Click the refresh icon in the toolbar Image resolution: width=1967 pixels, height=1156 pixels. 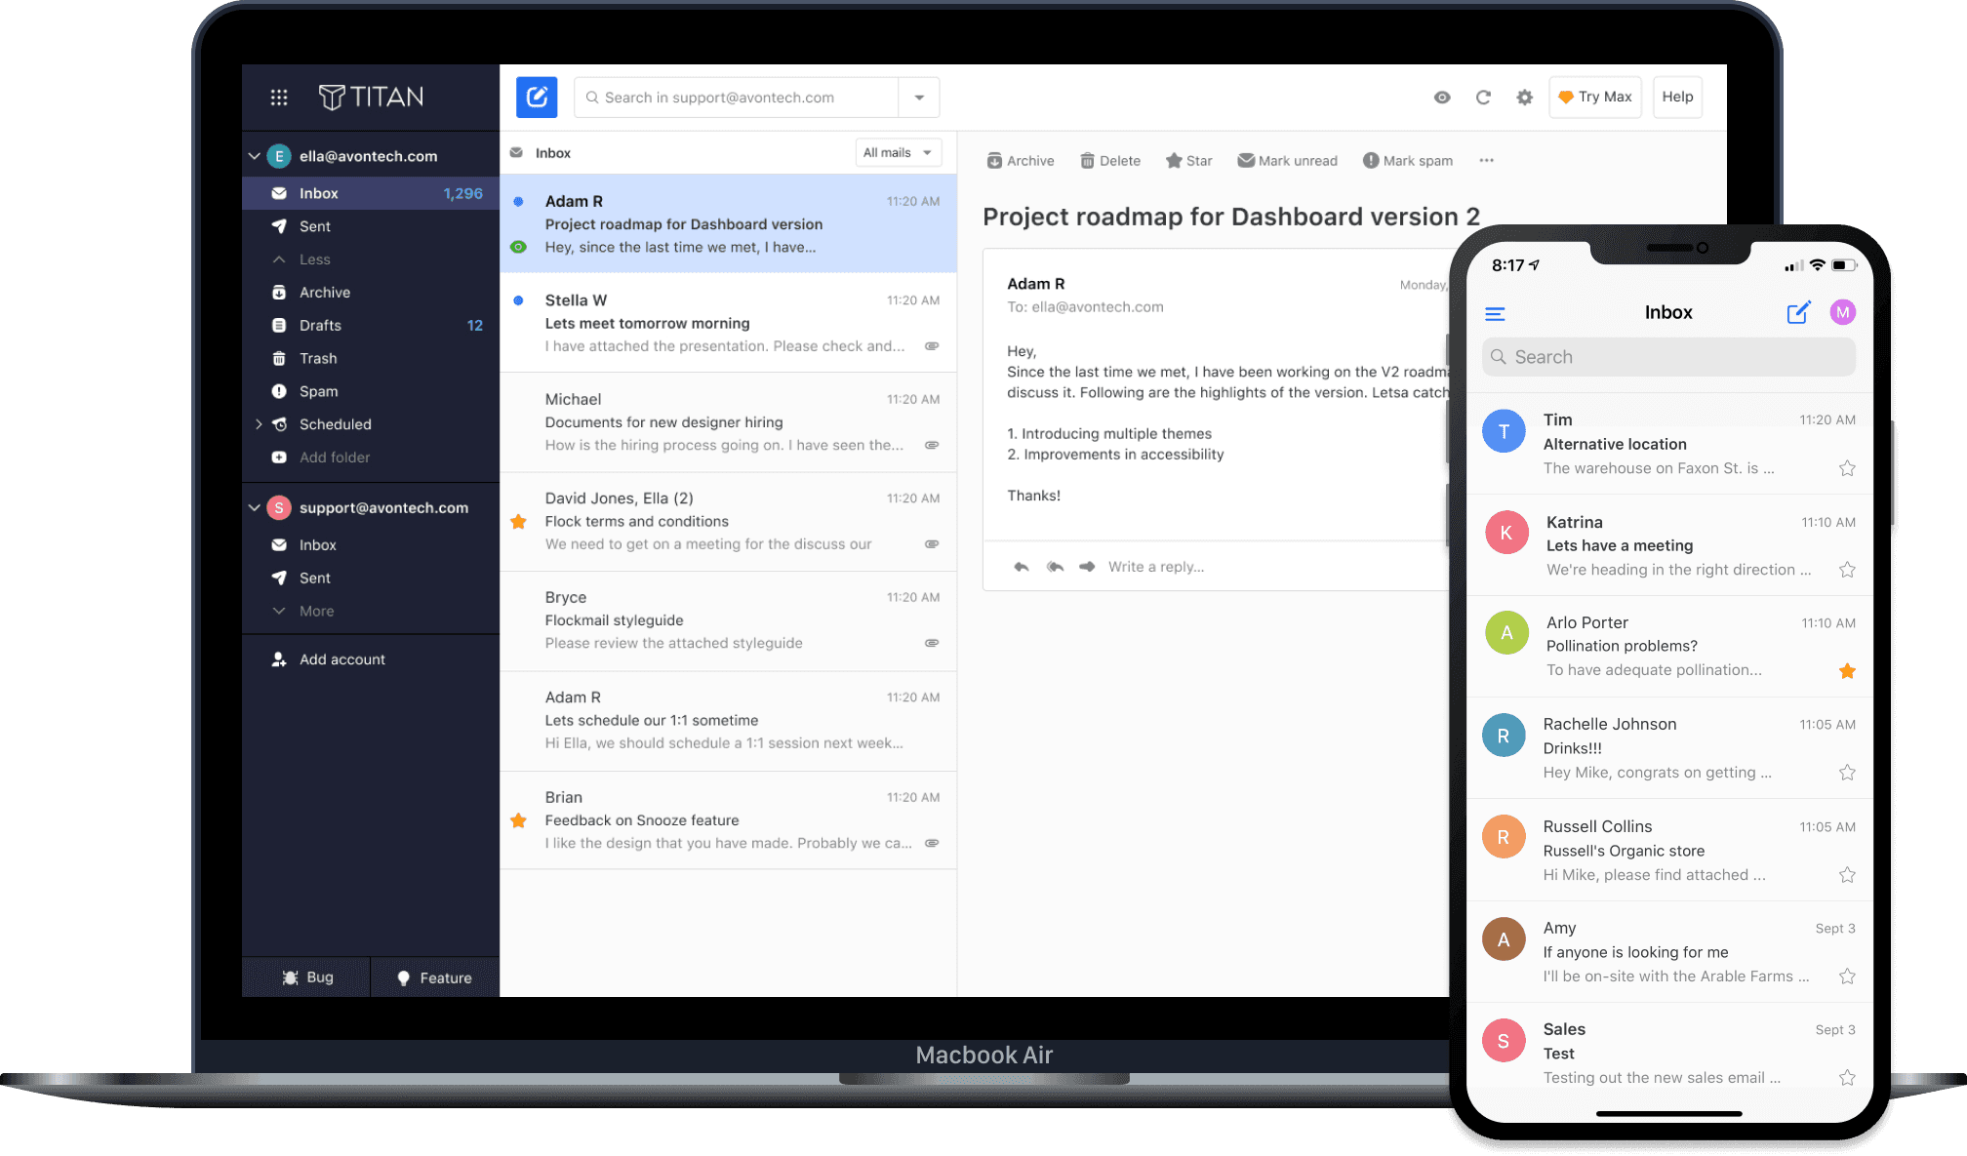click(1483, 97)
